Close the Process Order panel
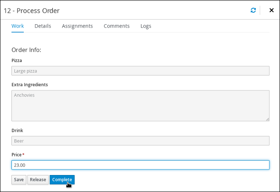The height and width of the screenshot is (192, 280). (272, 10)
